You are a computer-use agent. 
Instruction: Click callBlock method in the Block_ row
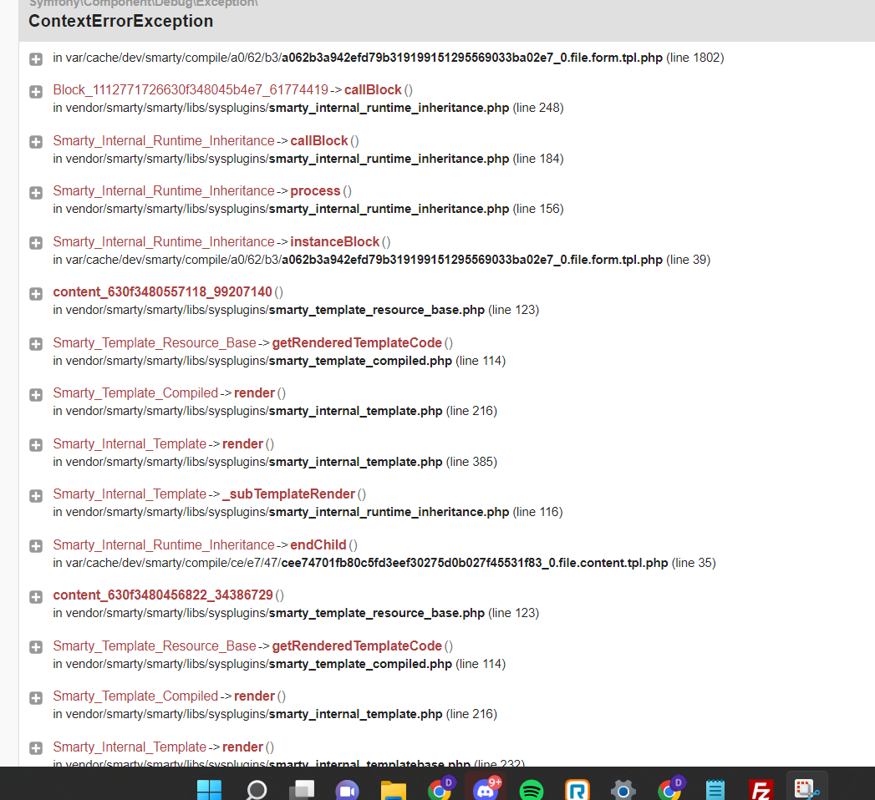point(373,89)
